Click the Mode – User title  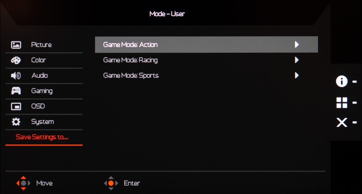[x=167, y=14]
